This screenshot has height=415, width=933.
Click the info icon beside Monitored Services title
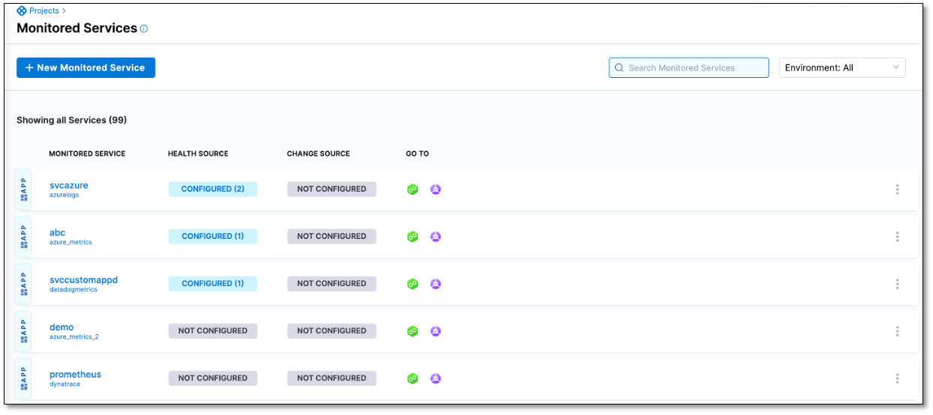coord(144,29)
